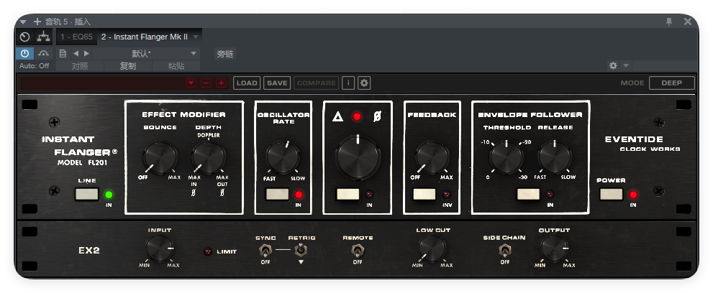713x293 pixels.
Task: Click the LOW CUT knob
Action: (x=432, y=249)
